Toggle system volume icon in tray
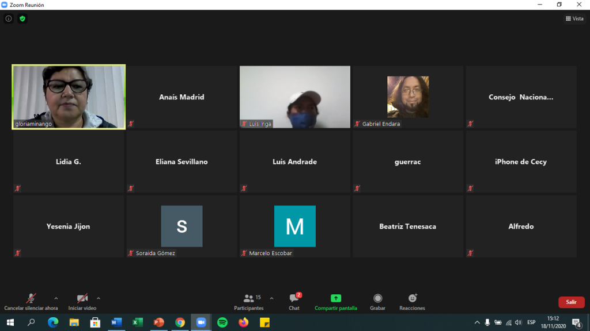This screenshot has height=331, width=590. click(x=518, y=322)
